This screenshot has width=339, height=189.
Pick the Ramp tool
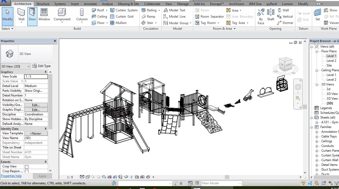[149, 17]
